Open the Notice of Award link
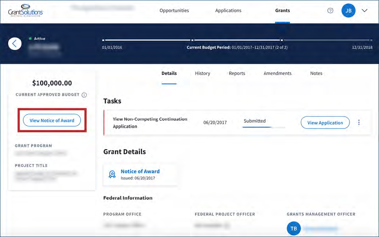Image resolution: width=379 pixels, height=237 pixels. coord(140,171)
